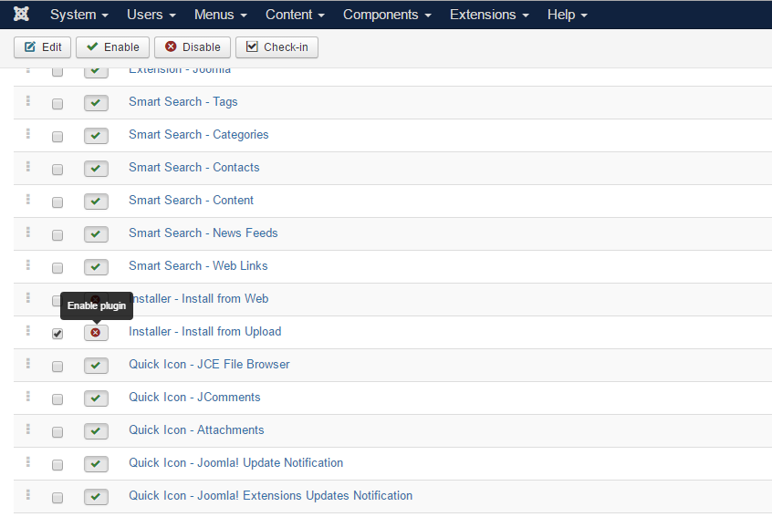The image size is (772, 517).
Task: Select checkbox for Smart Search - News Feeds
Action: pyautogui.click(x=57, y=235)
